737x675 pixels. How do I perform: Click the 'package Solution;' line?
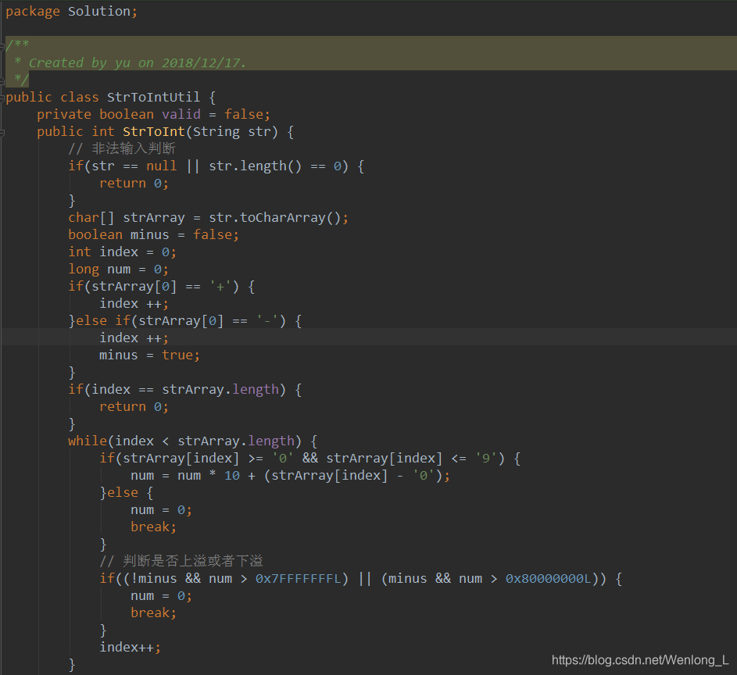click(x=71, y=11)
